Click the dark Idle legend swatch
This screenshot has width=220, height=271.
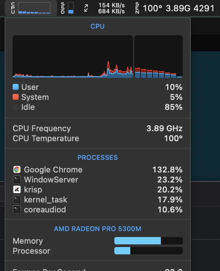(16, 107)
